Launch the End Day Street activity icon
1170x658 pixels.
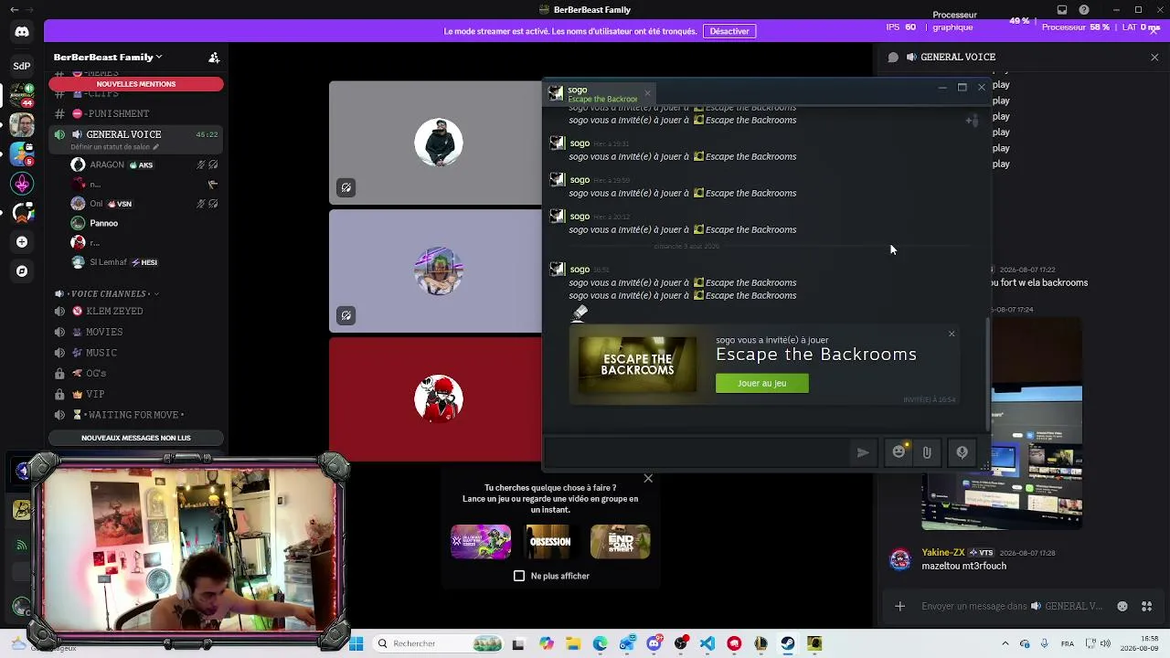coord(620,542)
